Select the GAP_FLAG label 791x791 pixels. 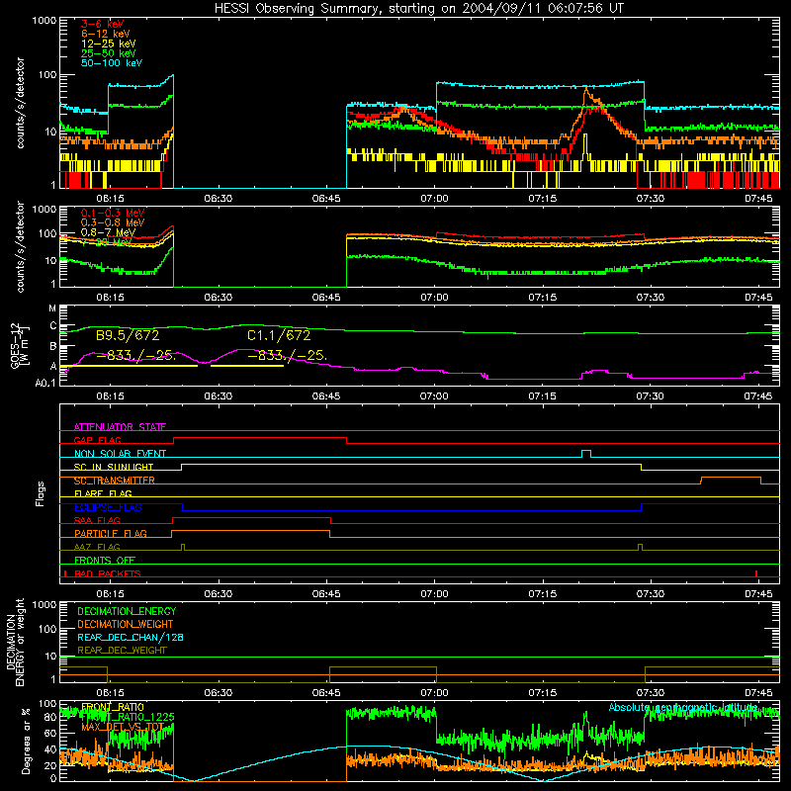pos(97,440)
